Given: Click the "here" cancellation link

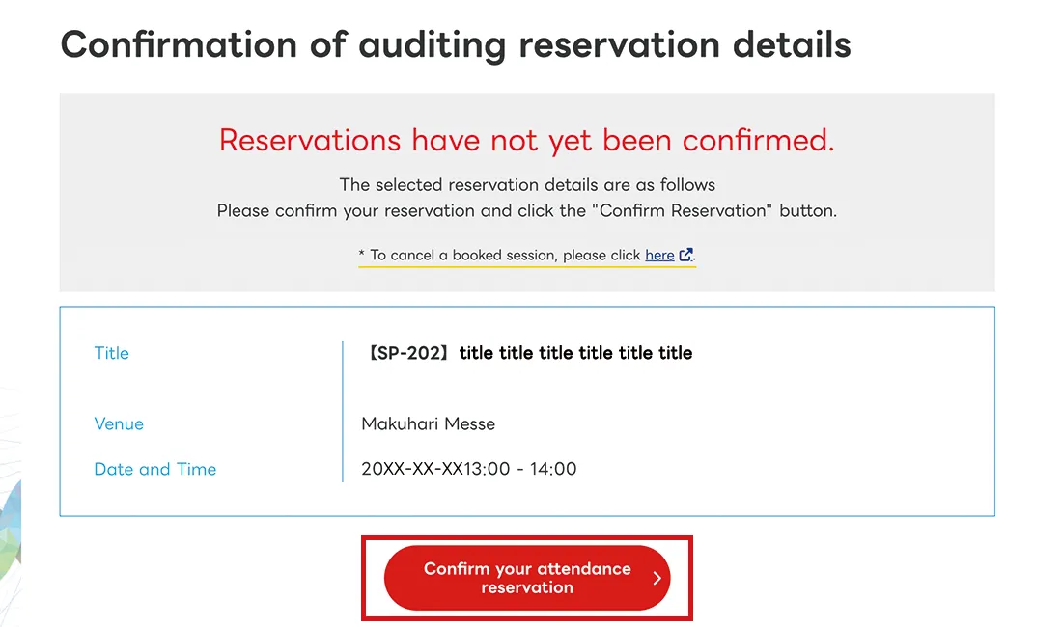Looking at the screenshot, I should point(659,255).
